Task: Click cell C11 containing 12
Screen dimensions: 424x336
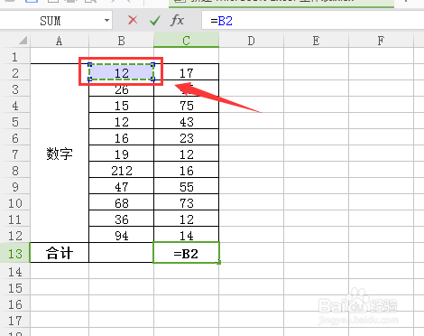Action: [x=187, y=219]
